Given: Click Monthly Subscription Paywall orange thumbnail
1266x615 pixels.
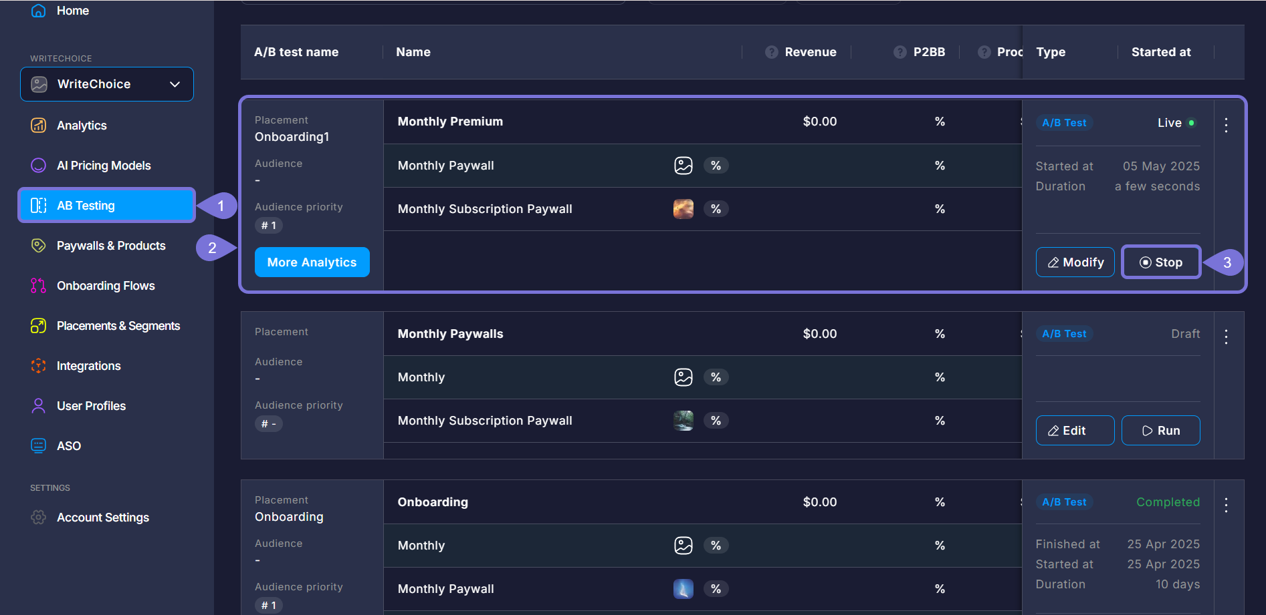Looking at the screenshot, I should click(683, 209).
